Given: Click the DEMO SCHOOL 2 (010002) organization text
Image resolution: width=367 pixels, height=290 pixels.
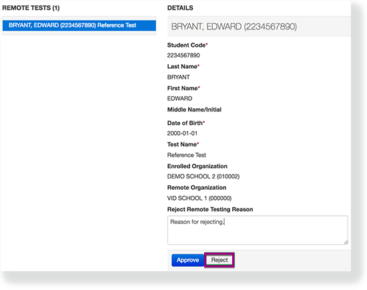Looking at the screenshot, I should pyautogui.click(x=204, y=176).
